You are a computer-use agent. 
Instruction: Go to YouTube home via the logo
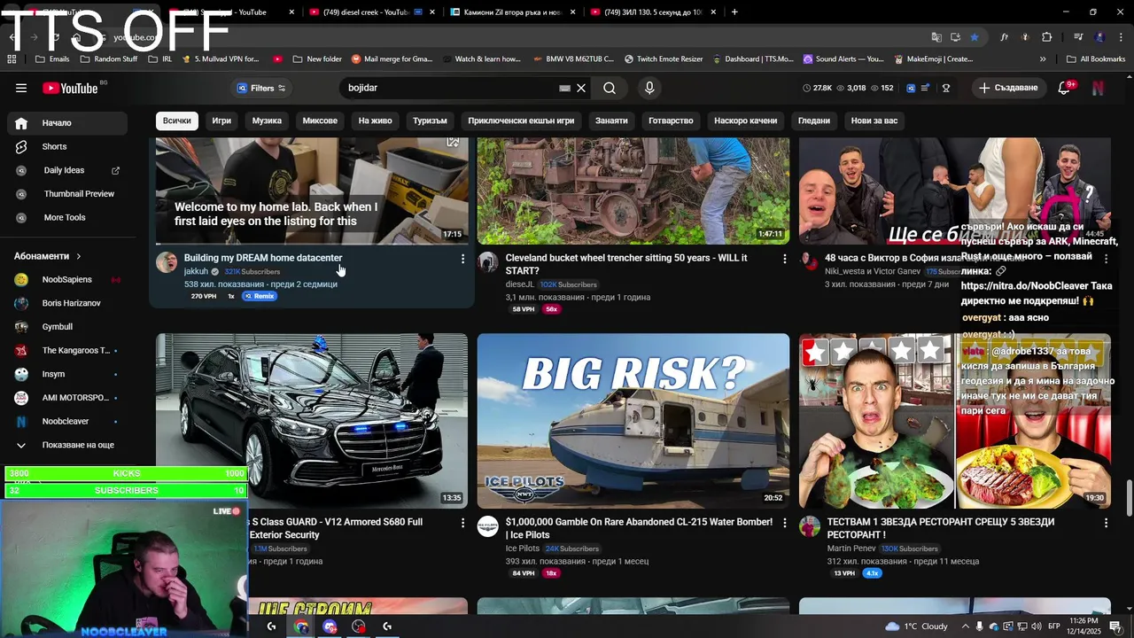pos(70,88)
